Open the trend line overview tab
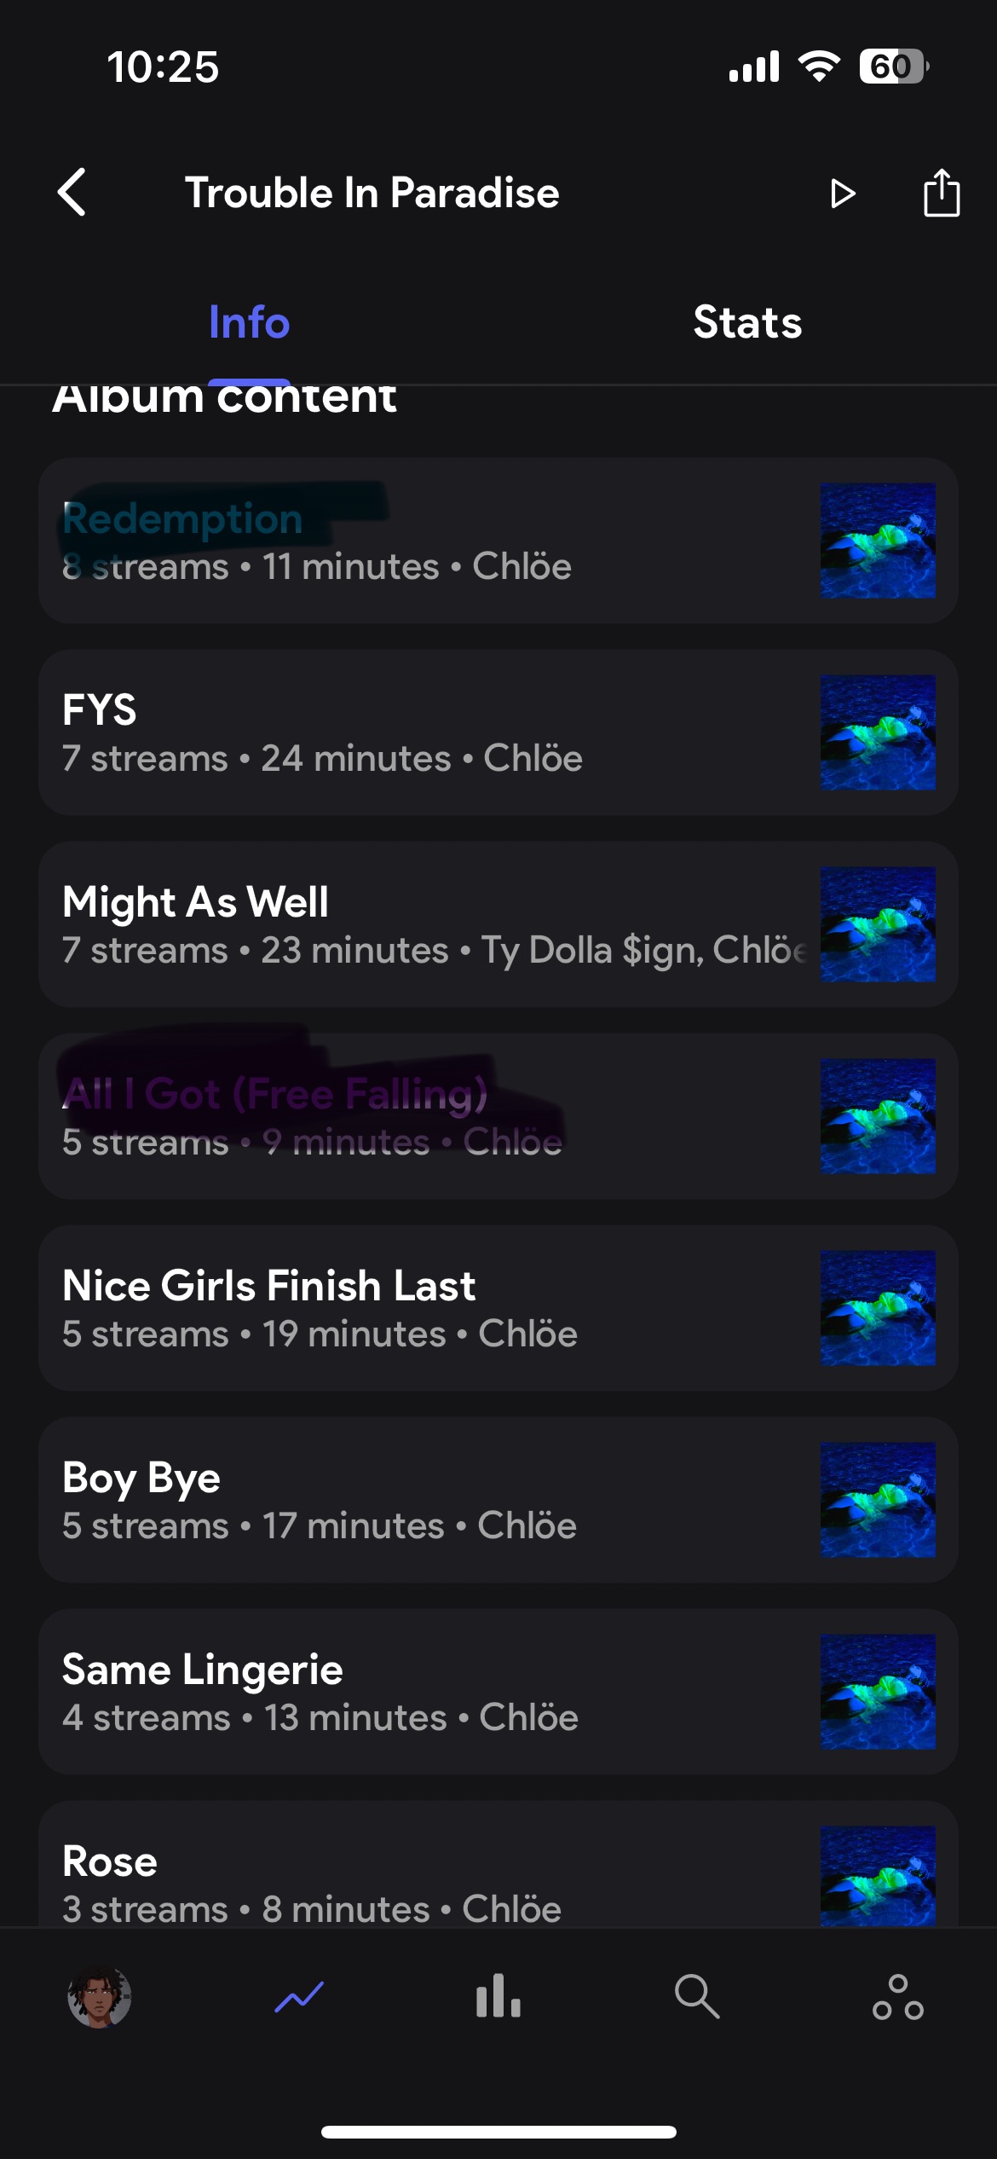 click(x=299, y=1997)
